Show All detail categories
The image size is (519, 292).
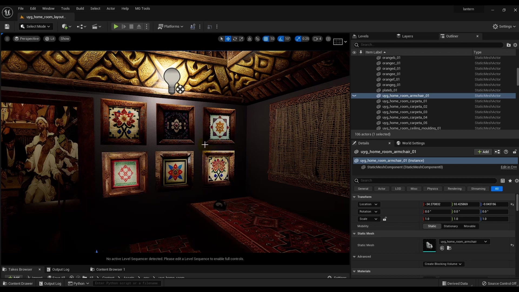coord(497,189)
